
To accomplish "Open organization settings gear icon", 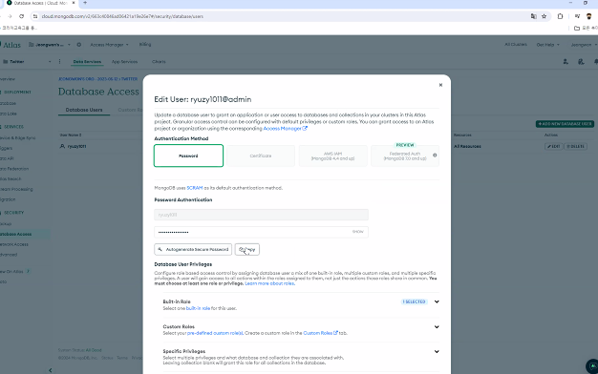I will point(79,45).
